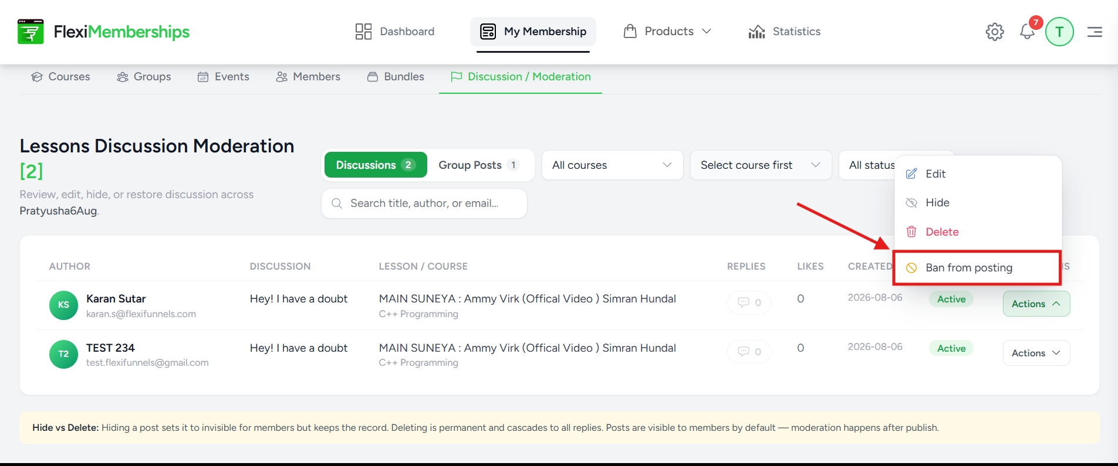Open settings gear icon
The width and height of the screenshot is (1118, 466).
coord(995,32)
